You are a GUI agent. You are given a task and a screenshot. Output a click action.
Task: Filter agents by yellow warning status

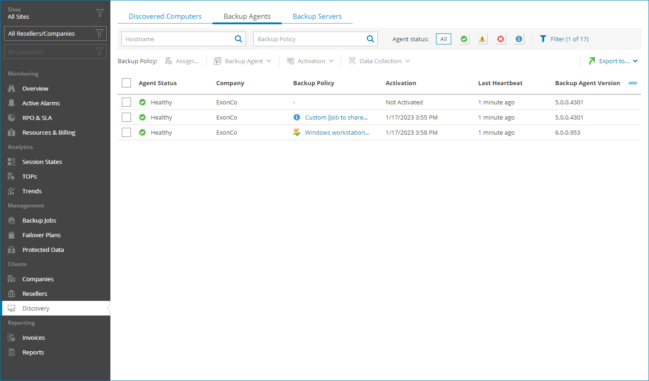(x=482, y=39)
